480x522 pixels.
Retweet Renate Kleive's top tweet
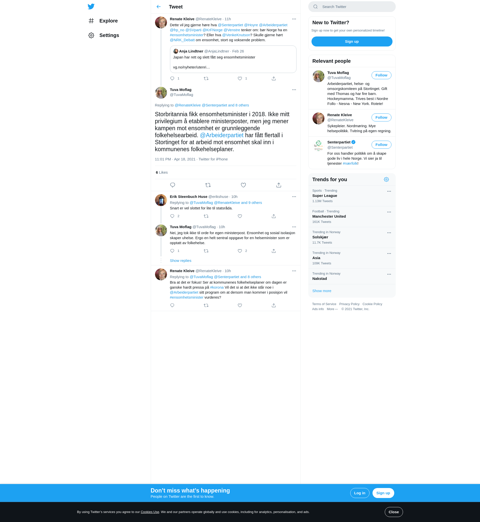[x=206, y=78]
